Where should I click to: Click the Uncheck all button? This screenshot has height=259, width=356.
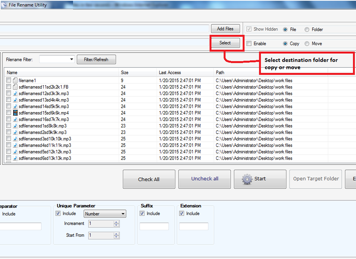click(205, 179)
